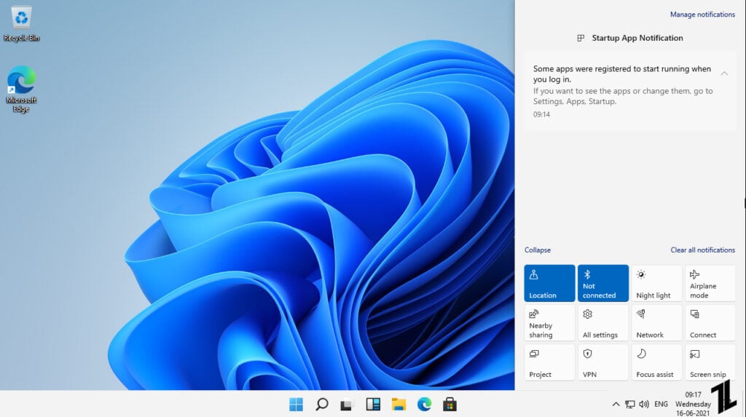Collapse the quick actions panel
The image size is (746, 417).
point(538,250)
